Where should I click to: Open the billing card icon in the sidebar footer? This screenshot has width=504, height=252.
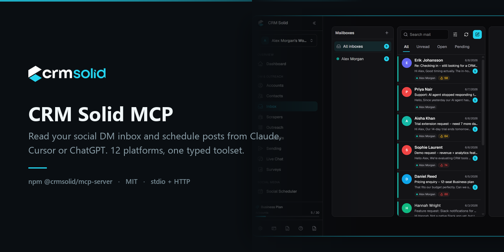point(274,228)
